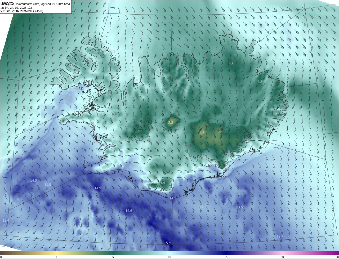The image size is (339, 259).
Task: Click the colorbar tick labeled 1
Action: [57, 257]
